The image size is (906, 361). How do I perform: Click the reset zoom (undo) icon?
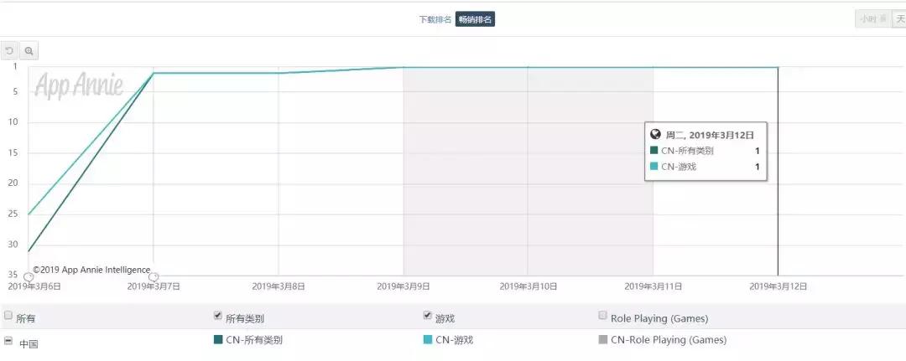coord(10,51)
